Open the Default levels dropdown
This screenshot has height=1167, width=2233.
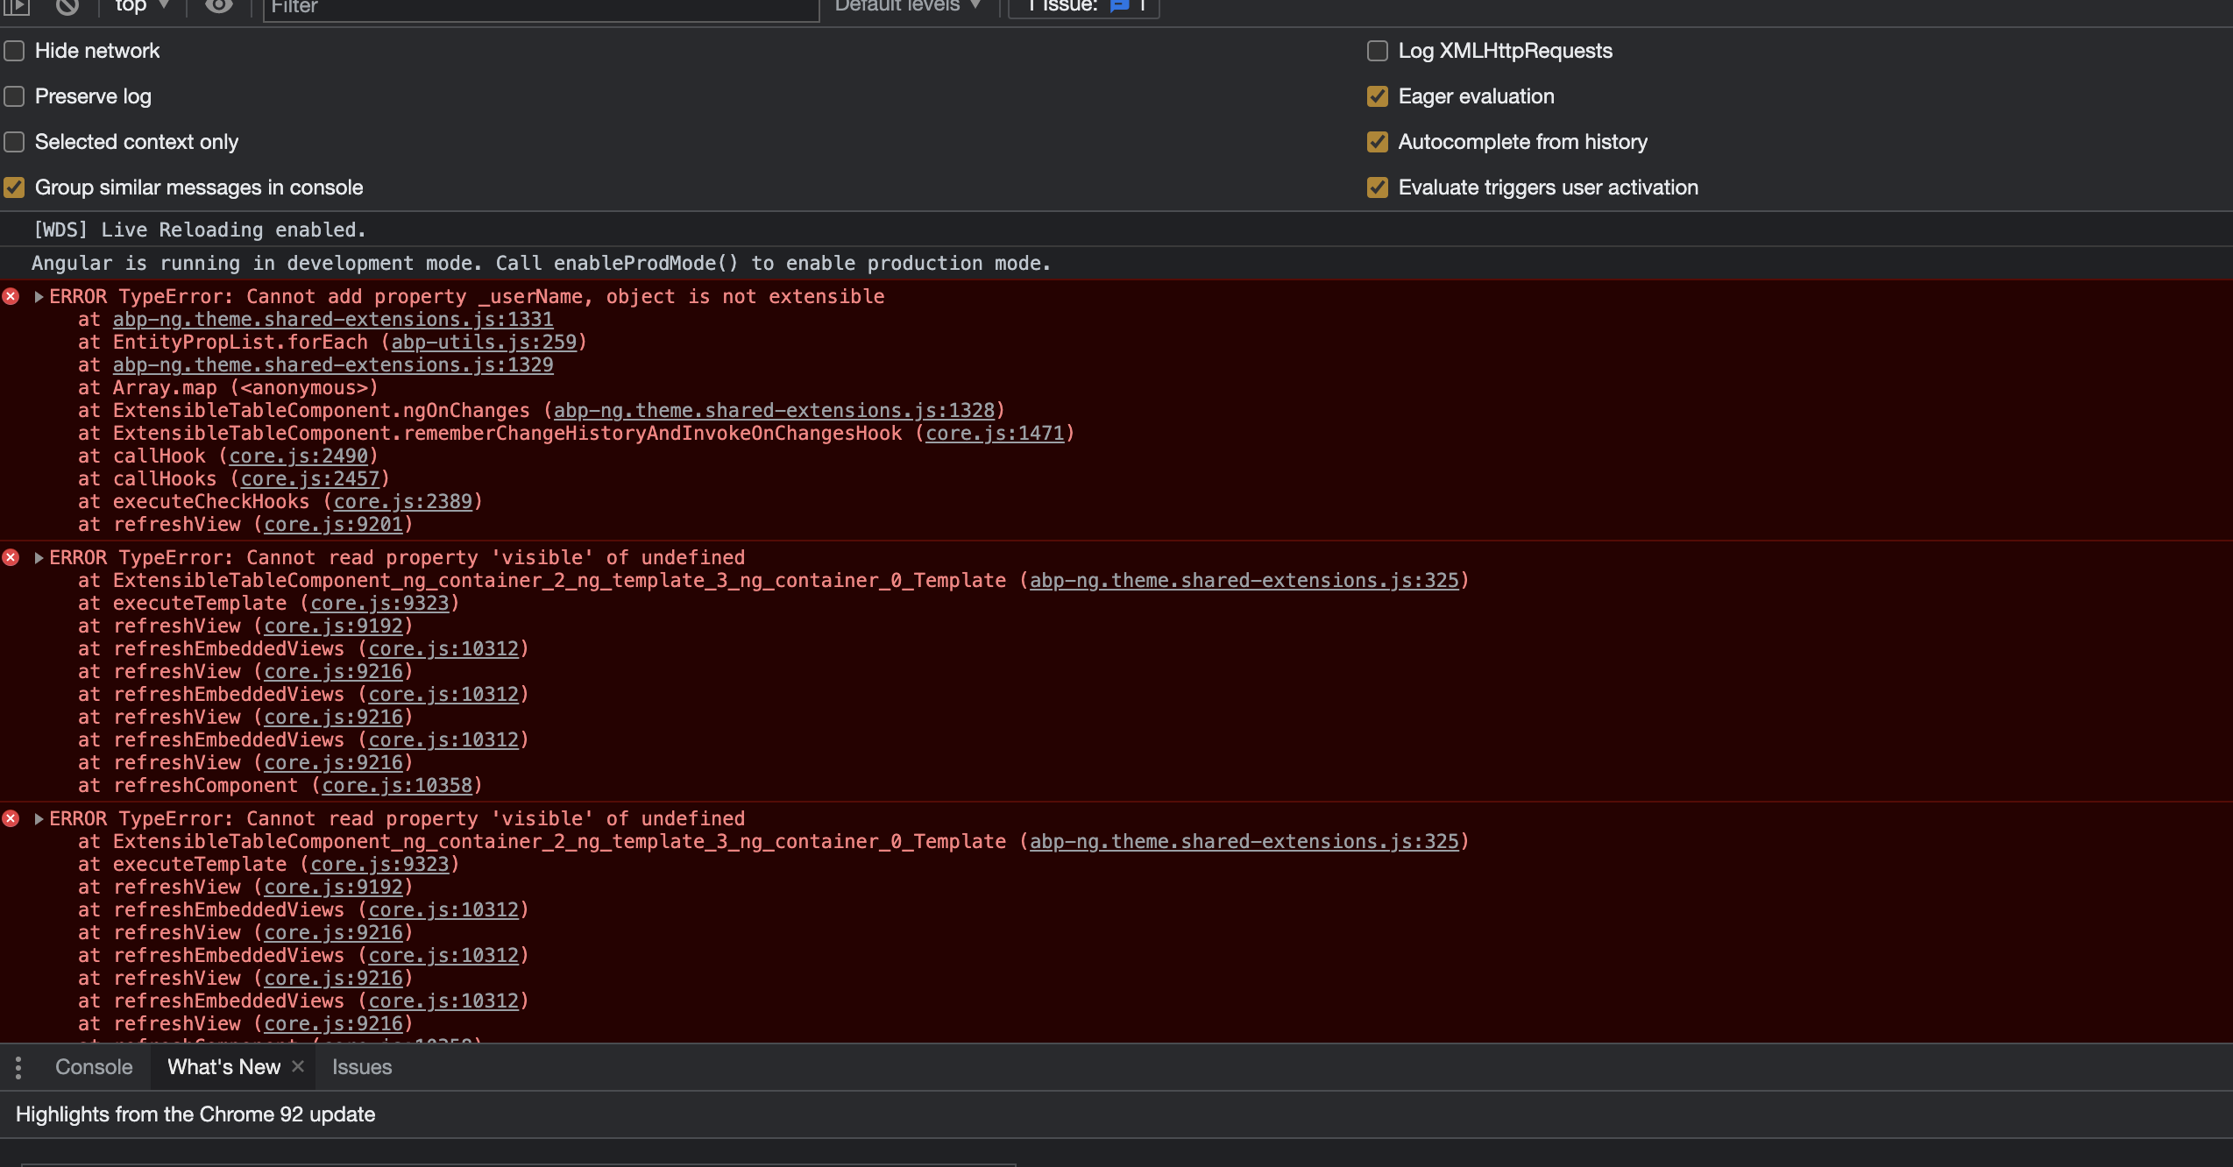click(x=907, y=6)
